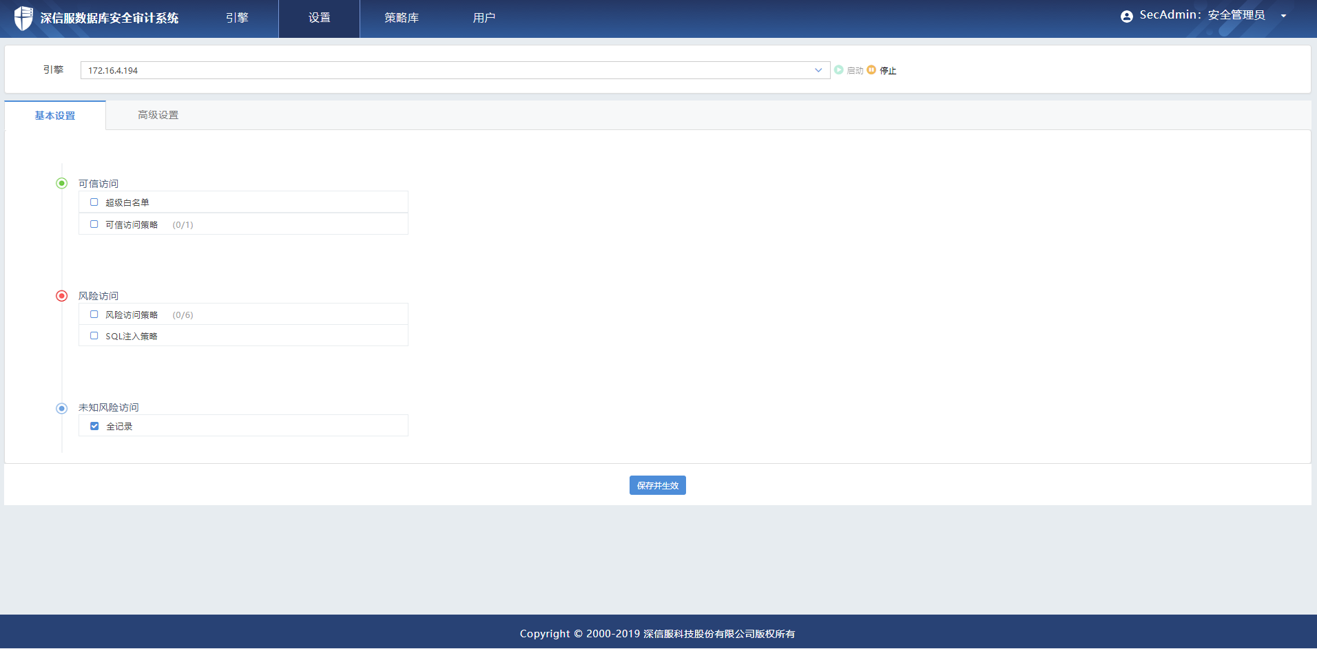The width and height of the screenshot is (1317, 649).
Task: Click the SecAdmin user avatar icon
Action: point(1126,17)
